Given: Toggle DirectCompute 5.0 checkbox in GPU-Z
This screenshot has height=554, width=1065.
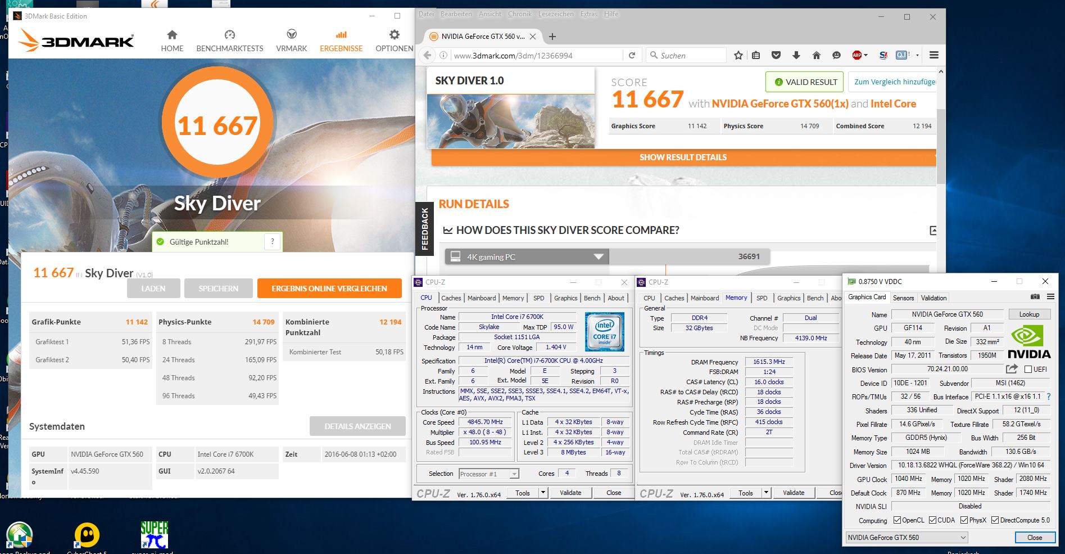Looking at the screenshot, I should click(x=995, y=520).
